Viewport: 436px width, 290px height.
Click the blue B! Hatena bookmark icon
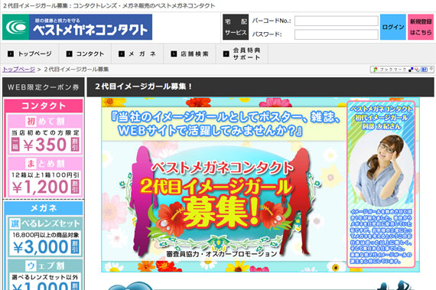pyautogui.click(x=424, y=70)
